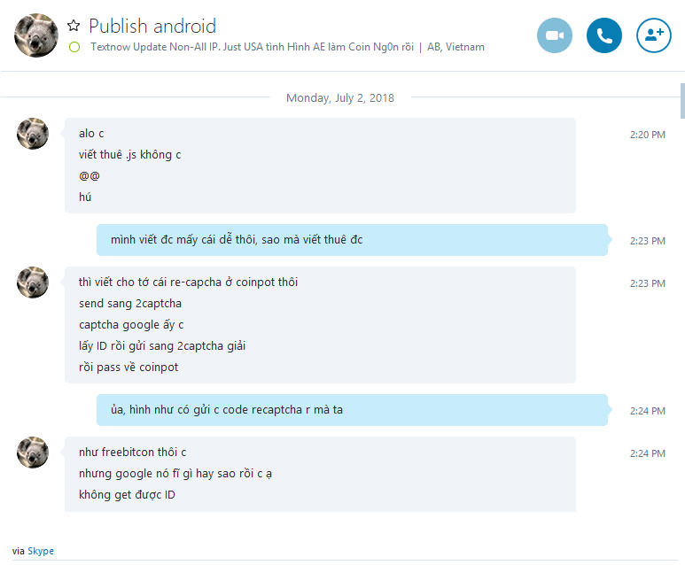
Task: Click the scrollbar thumb on the right edge
Action: coord(682,101)
